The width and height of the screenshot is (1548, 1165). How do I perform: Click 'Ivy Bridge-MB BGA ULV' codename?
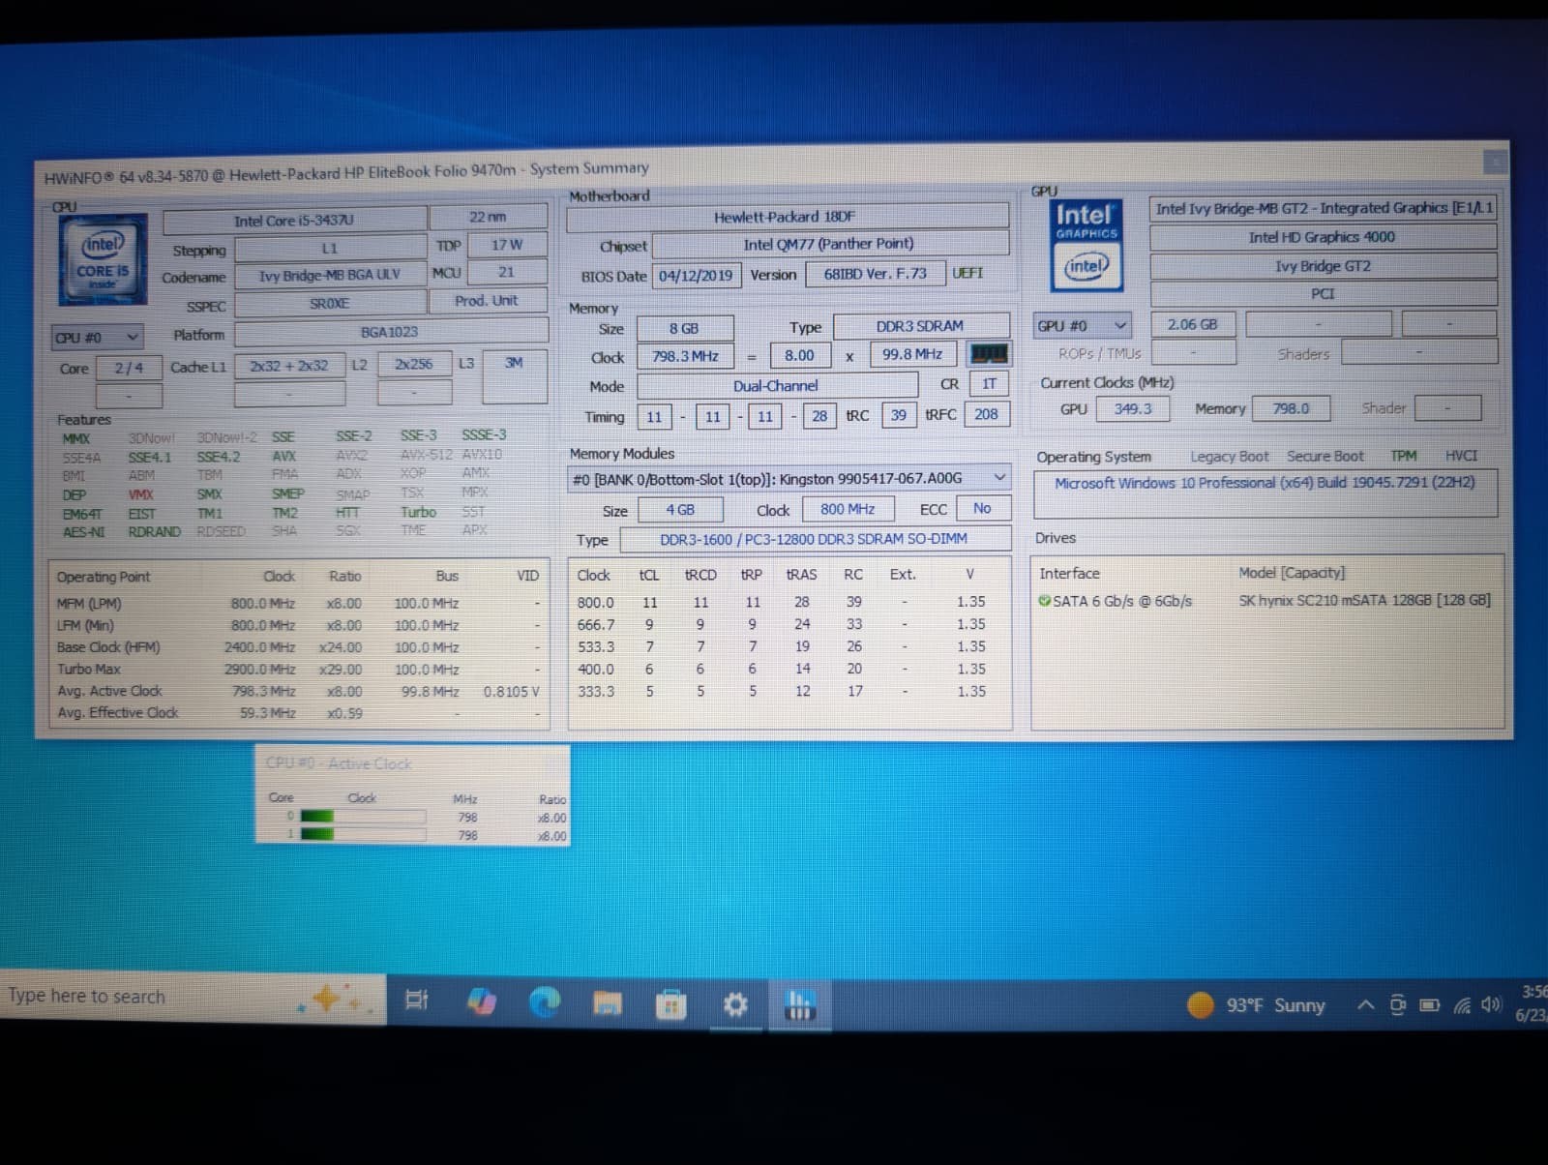[329, 275]
